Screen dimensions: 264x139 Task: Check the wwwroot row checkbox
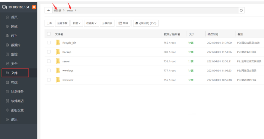click(49, 80)
